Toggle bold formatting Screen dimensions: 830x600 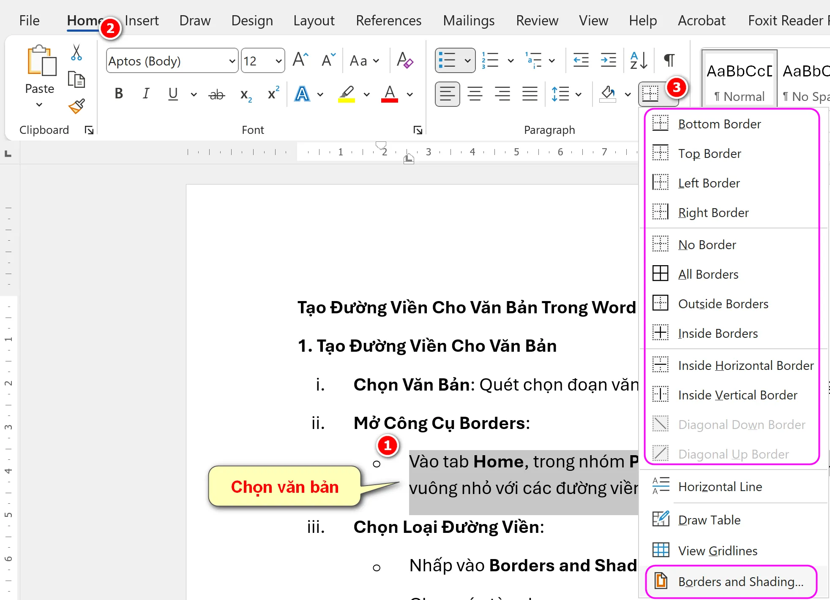pos(118,94)
